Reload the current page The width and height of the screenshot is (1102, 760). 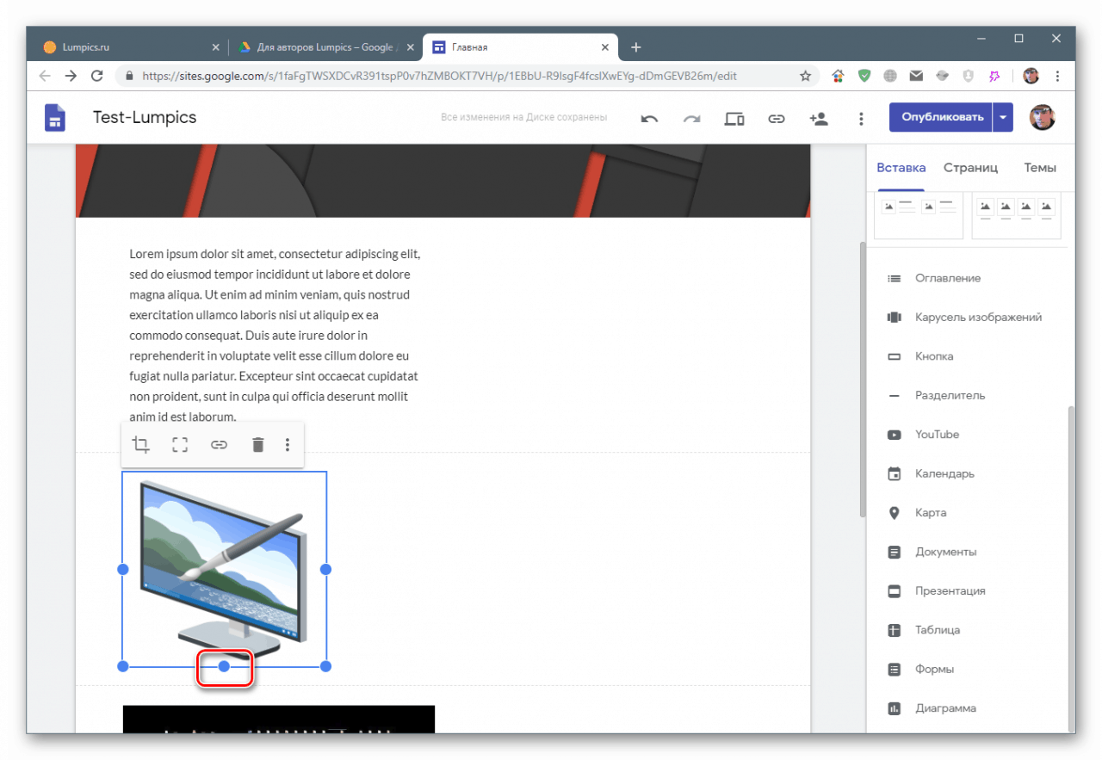click(97, 76)
